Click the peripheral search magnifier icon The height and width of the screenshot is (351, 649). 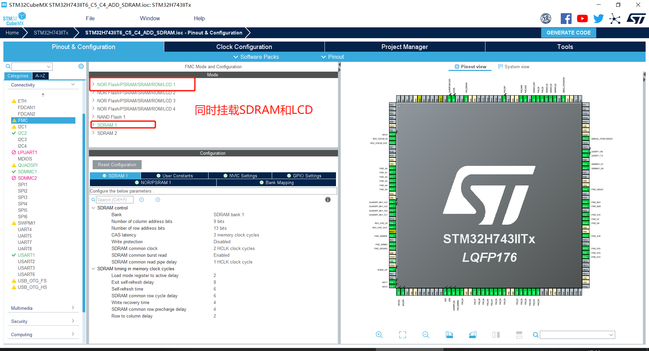pyautogui.click(x=8, y=66)
